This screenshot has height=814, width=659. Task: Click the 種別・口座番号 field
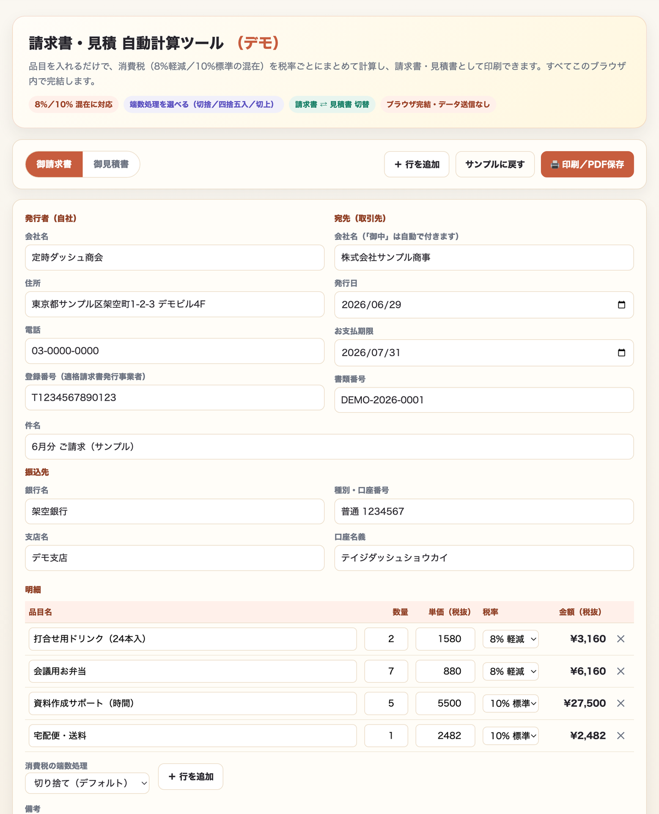tap(484, 511)
